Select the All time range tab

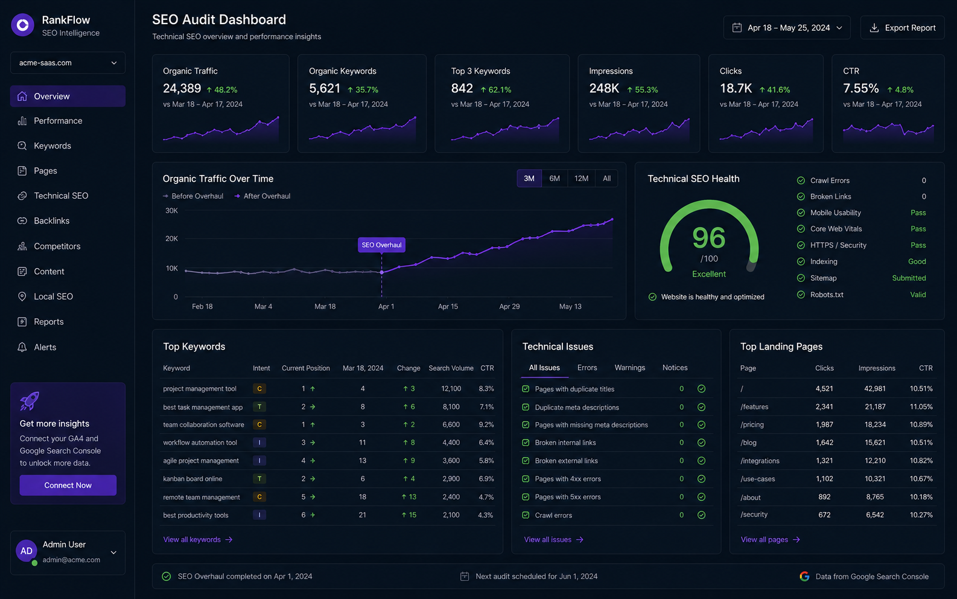click(x=606, y=179)
